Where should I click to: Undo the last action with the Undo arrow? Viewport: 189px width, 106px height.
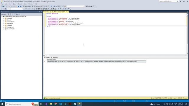pyautogui.click(x=51, y=6)
